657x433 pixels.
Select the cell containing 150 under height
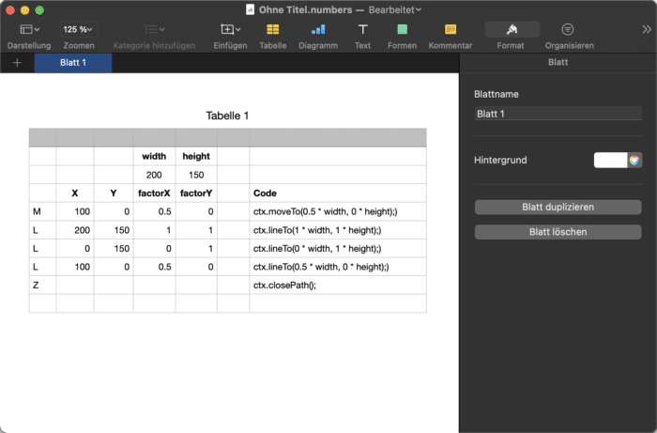coord(196,175)
